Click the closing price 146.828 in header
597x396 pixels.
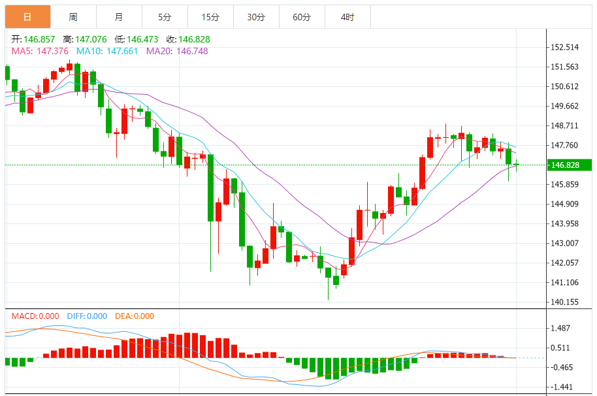tap(194, 39)
